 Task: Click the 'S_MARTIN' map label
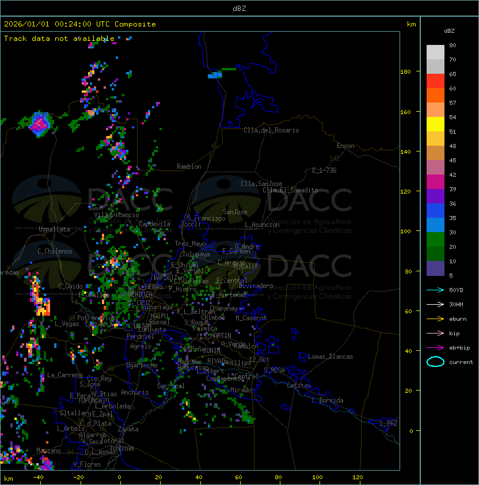[217, 336]
